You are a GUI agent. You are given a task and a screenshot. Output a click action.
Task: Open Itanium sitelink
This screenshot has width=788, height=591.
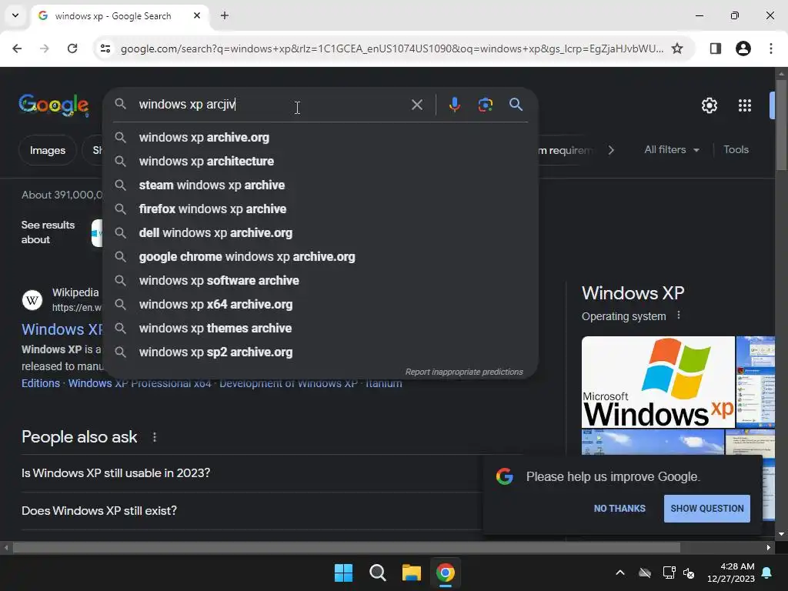click(x=383, y=383)
